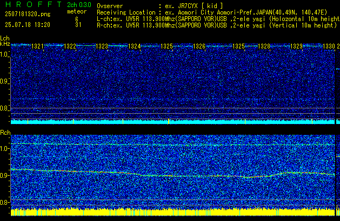Click the wavy red trace in Rch spectrogram

tap(173, 176)
